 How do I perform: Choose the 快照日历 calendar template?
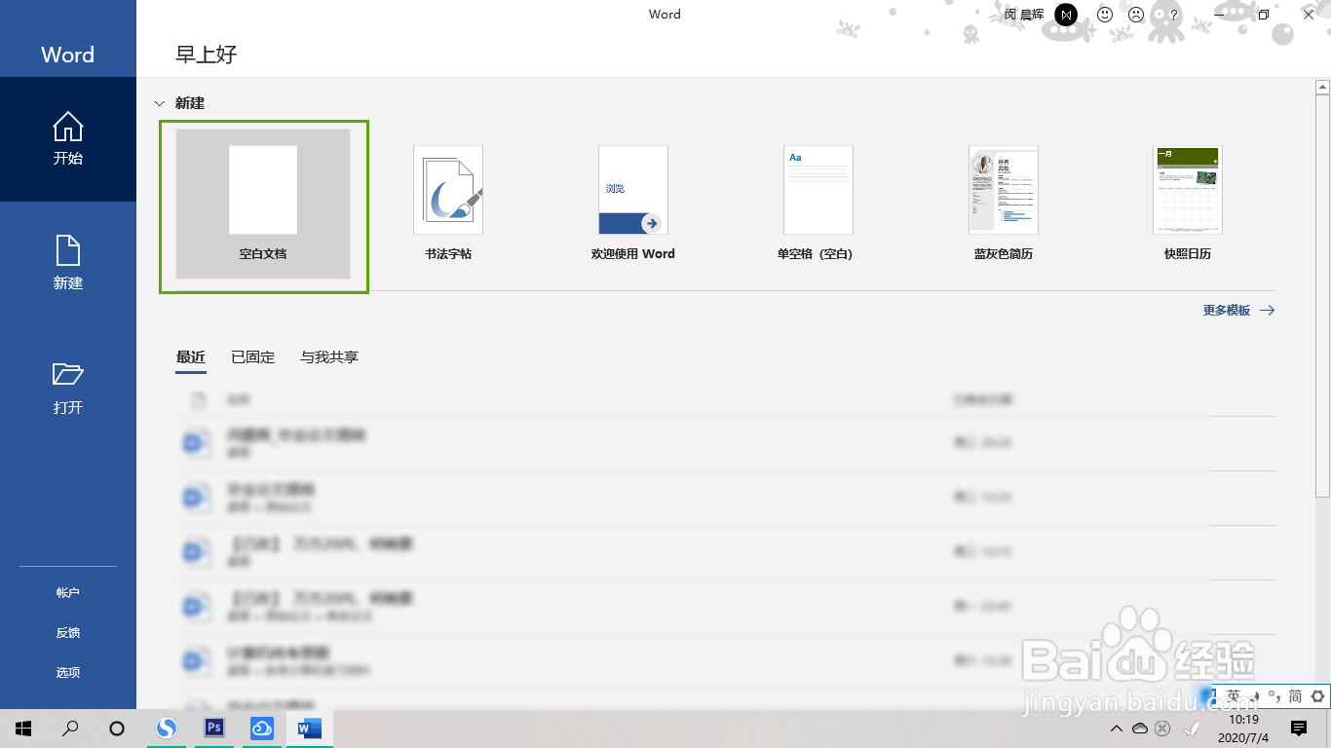click(x=1188, y=205)
